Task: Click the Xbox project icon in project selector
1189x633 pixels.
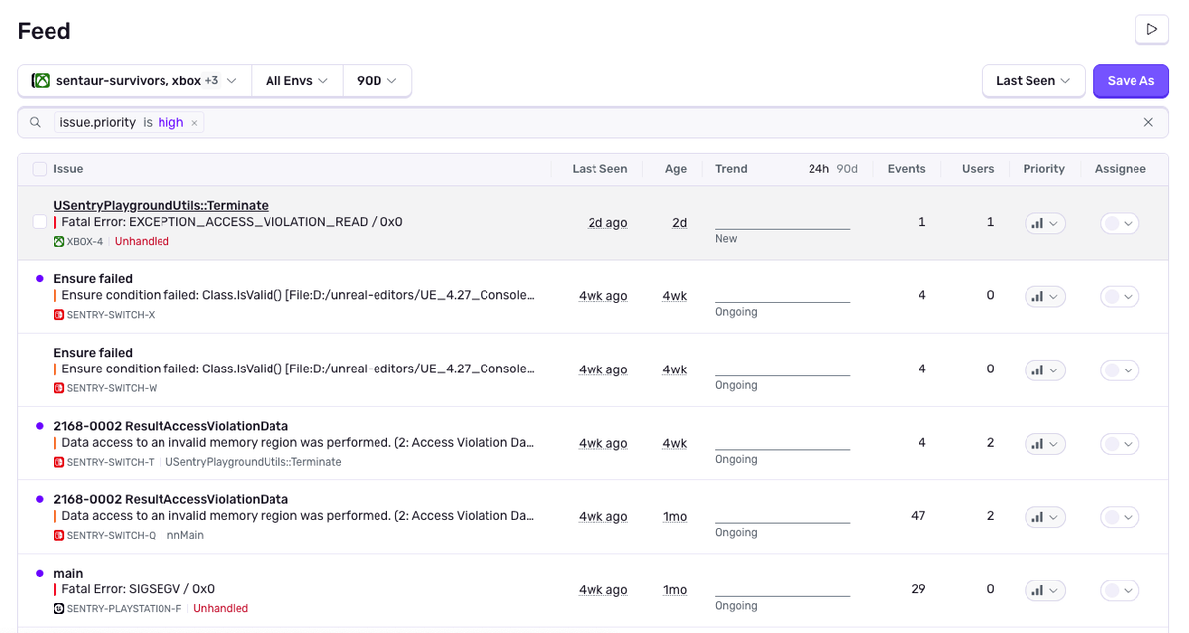Action: (x=41, y=81)
